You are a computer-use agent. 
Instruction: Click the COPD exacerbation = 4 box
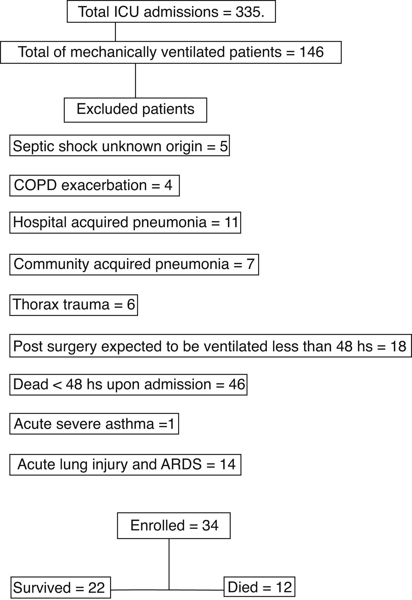pos(94,186)
